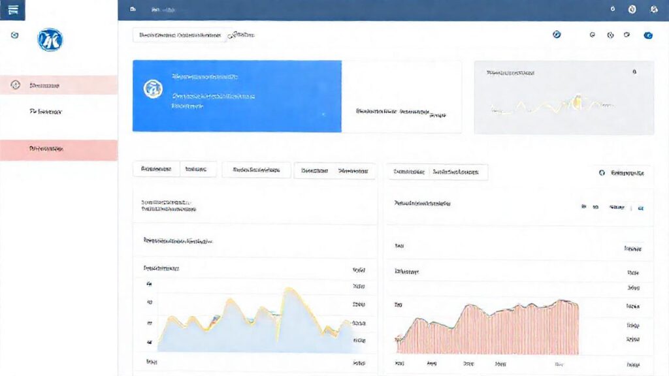Select the second tab of the third tab group
Viewport: 669px width, 376px height.
(x=353, y=171)
